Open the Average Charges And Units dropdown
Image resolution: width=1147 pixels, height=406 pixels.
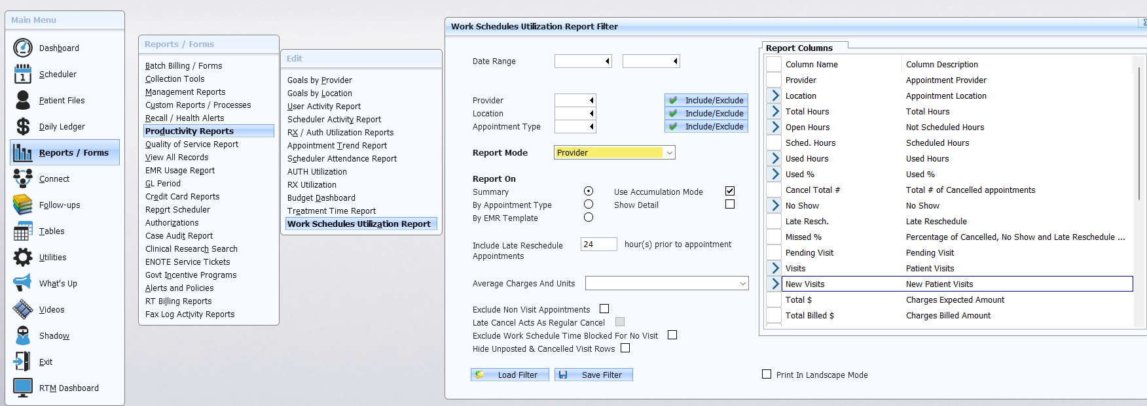[x=742, y=283]
